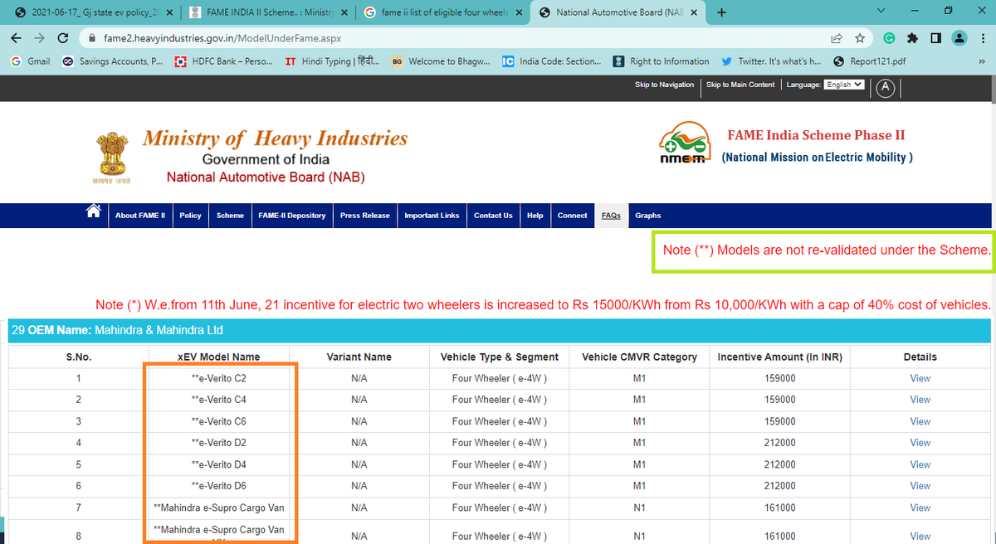The image size is (996, 544).
Task: View details for e-Verito D2
Action: [x=920, y=443]
